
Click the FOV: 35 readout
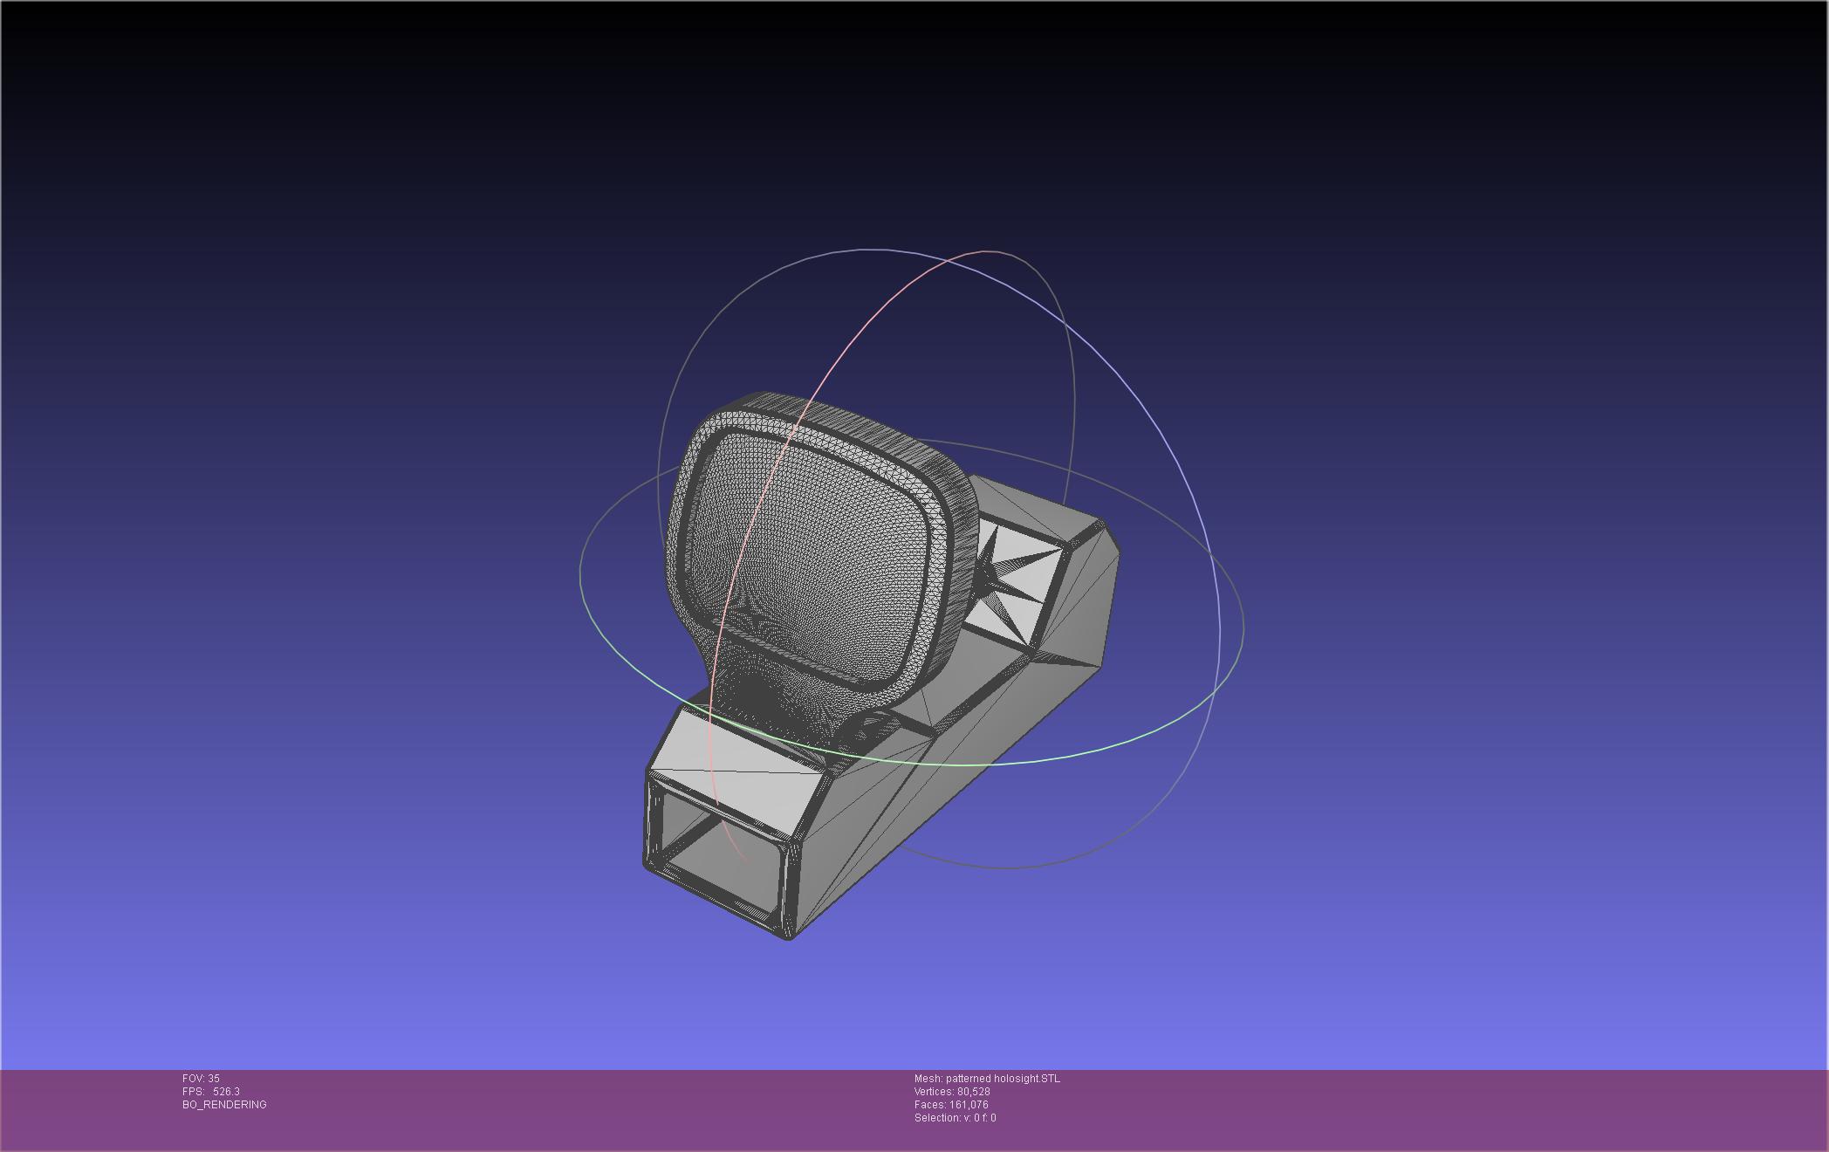tap(201, 1079)
